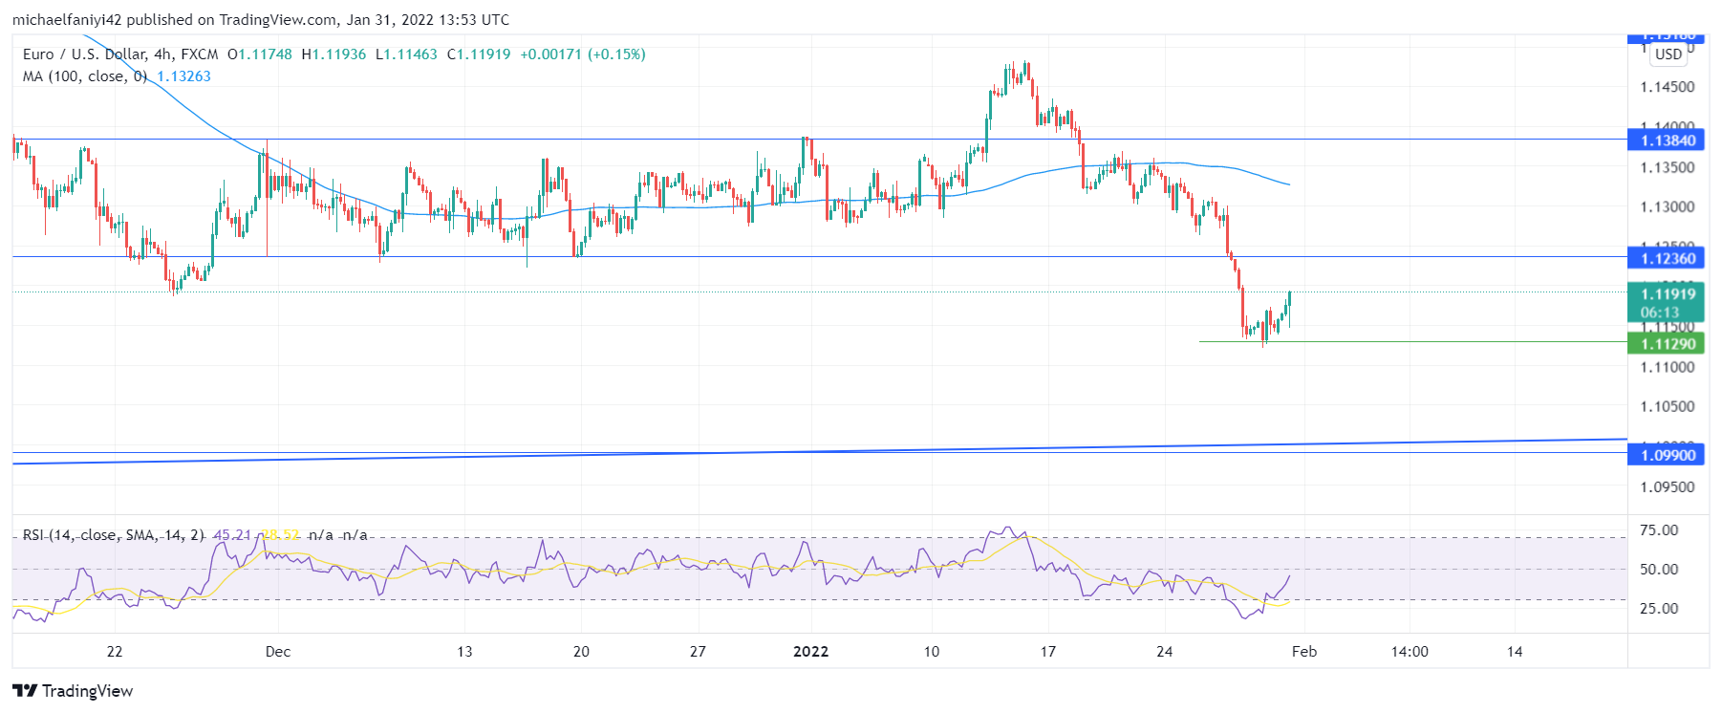Click the 1.13500 price axis tick
This screenshot has width=1722, height=713.
click(x=1668, y=168)
